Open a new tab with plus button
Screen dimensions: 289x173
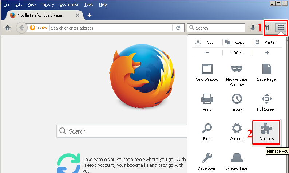point(90,15)
